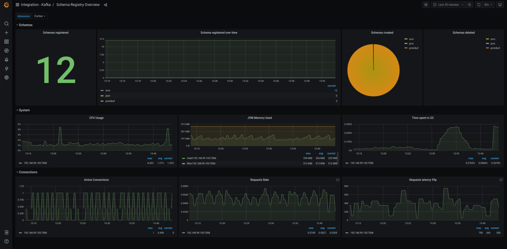Open the Cortex datasource dropdown
Viewport: 507px width, 249px height.
coord(40,16)
